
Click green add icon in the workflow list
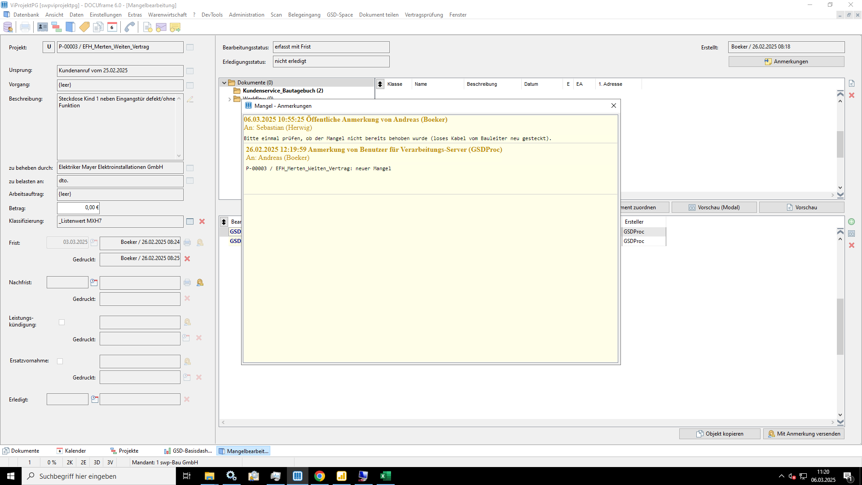click(x=851, y=222)
